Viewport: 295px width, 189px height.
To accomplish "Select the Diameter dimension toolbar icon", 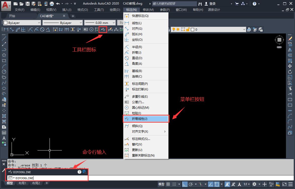I will click(42, 29).
